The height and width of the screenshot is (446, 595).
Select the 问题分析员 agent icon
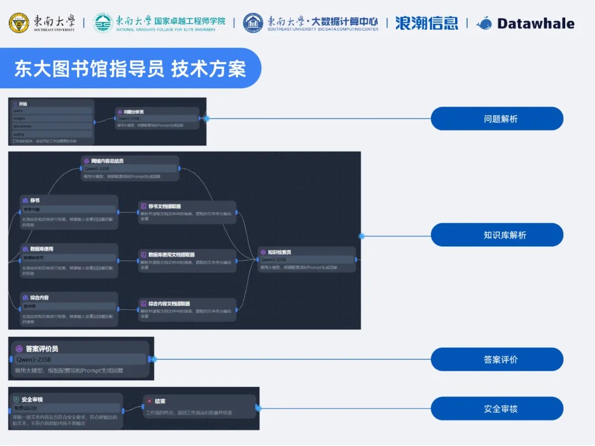tap(120, 111)
